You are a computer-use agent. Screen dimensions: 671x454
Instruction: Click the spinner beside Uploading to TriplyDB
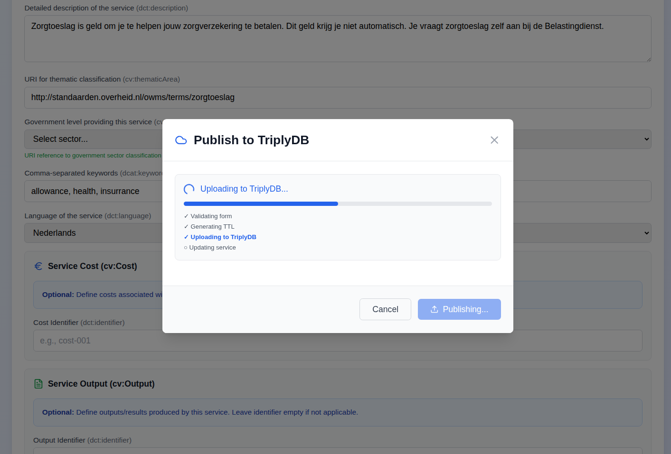pyautogui.click(x=189, y=188)
